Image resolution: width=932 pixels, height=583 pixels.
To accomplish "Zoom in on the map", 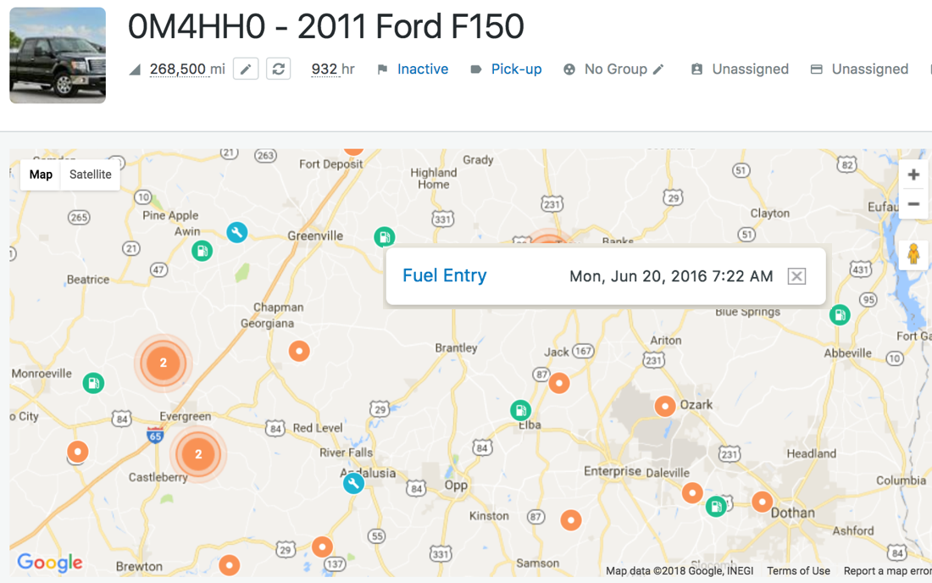I will pyautogui.click(x=913, y=175).
